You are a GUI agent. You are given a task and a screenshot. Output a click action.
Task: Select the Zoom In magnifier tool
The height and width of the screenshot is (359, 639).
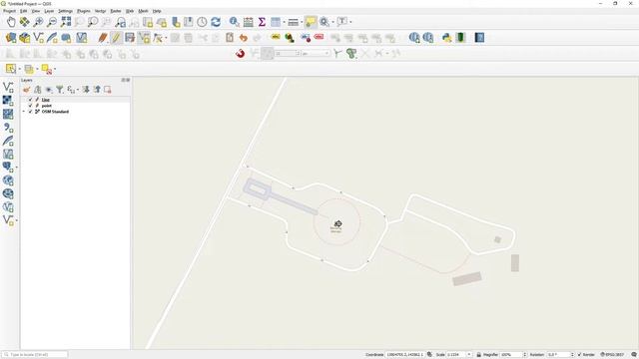tap(38, 22)
